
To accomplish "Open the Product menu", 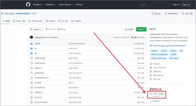I will point(38,4).
